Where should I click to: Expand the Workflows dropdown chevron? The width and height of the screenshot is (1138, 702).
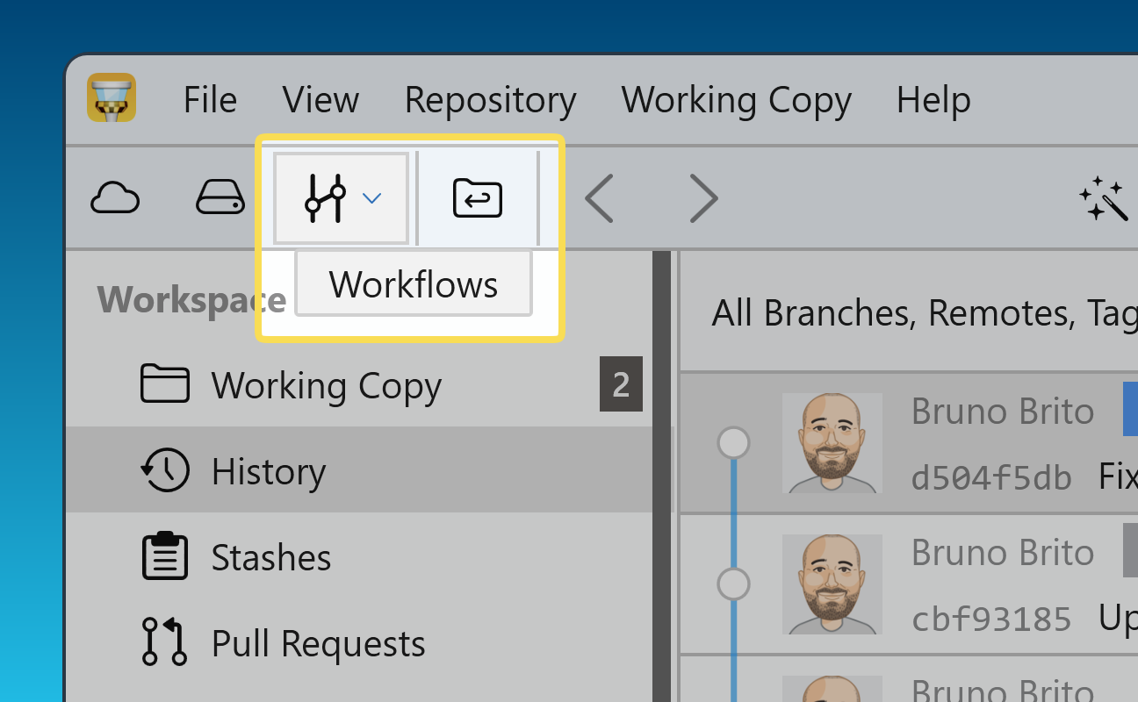372,197
